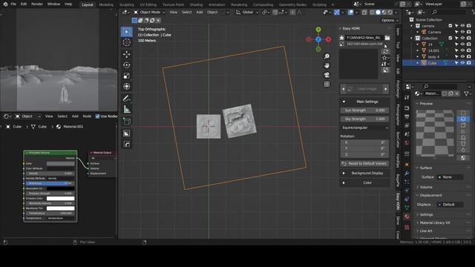Select flat plane preview shape
Viewport: 475px width, 267px height.
pos(463,113)
